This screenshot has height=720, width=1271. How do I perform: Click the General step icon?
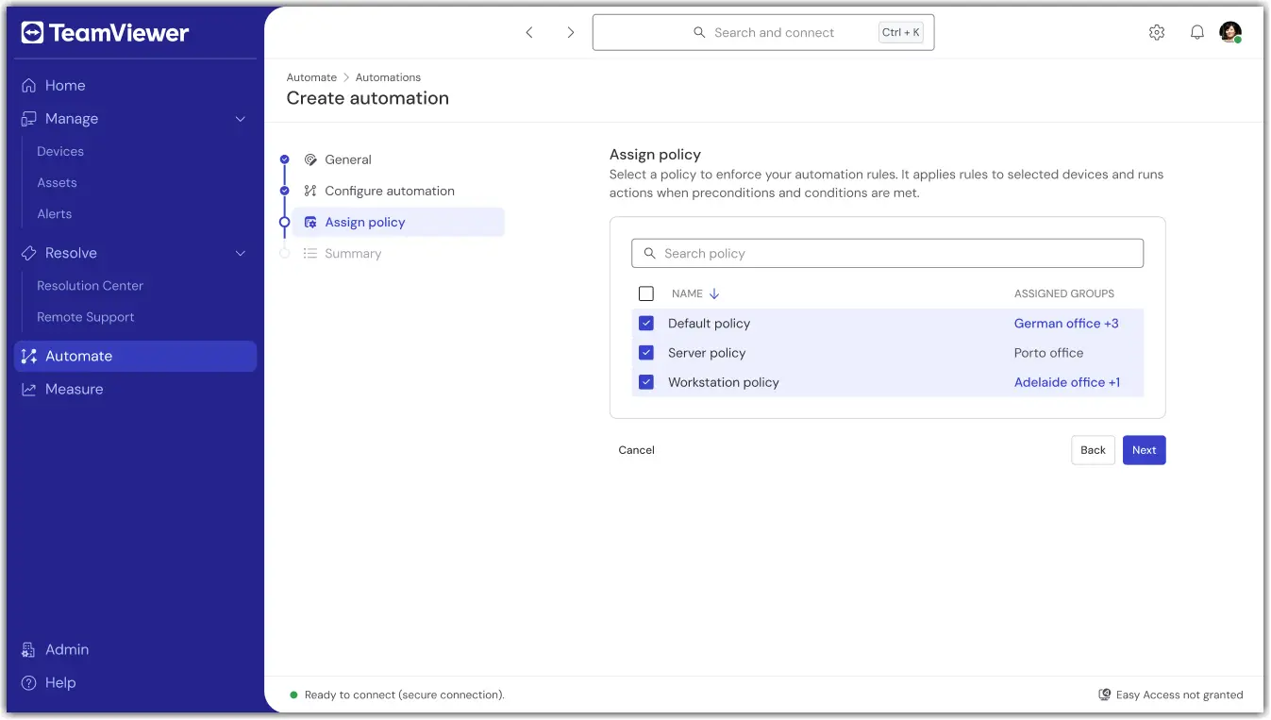(310, 159)
